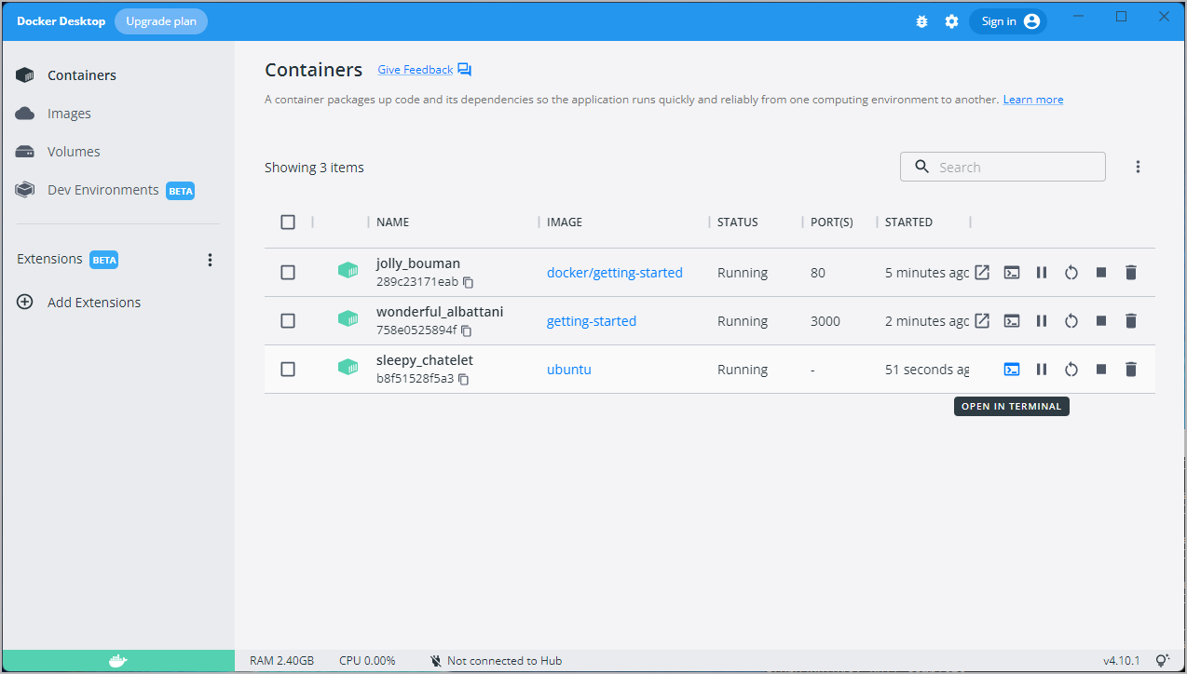Open the ubuntu image link

tap(569, 370)
